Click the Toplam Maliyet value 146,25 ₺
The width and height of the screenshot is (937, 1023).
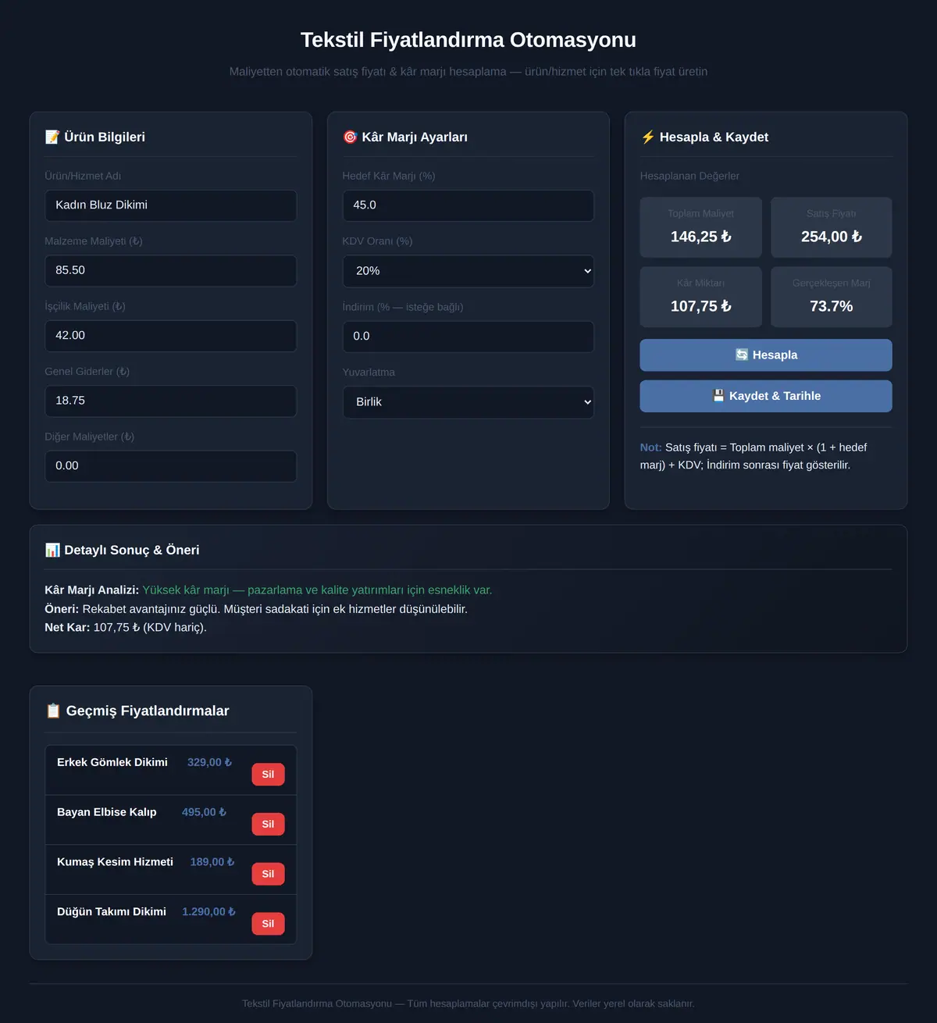701,237
